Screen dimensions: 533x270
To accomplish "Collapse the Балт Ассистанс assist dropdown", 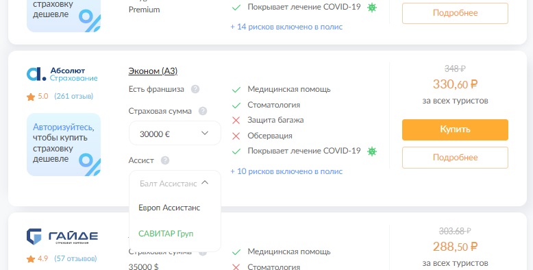I will [x=175, y=183].
